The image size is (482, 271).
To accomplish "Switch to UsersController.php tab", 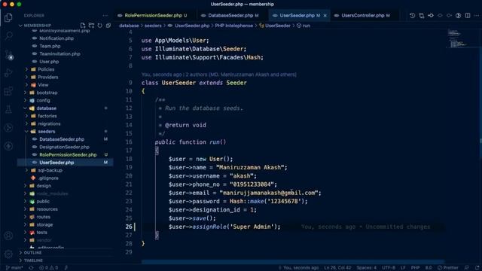I will click(362, 15).
